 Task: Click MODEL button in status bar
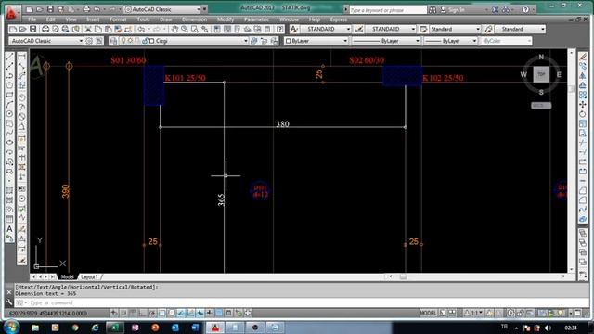(x=428, y=314)
